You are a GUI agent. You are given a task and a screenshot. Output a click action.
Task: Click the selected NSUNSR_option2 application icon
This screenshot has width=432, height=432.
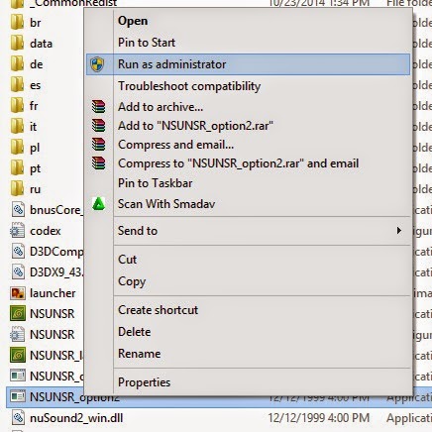18,396
